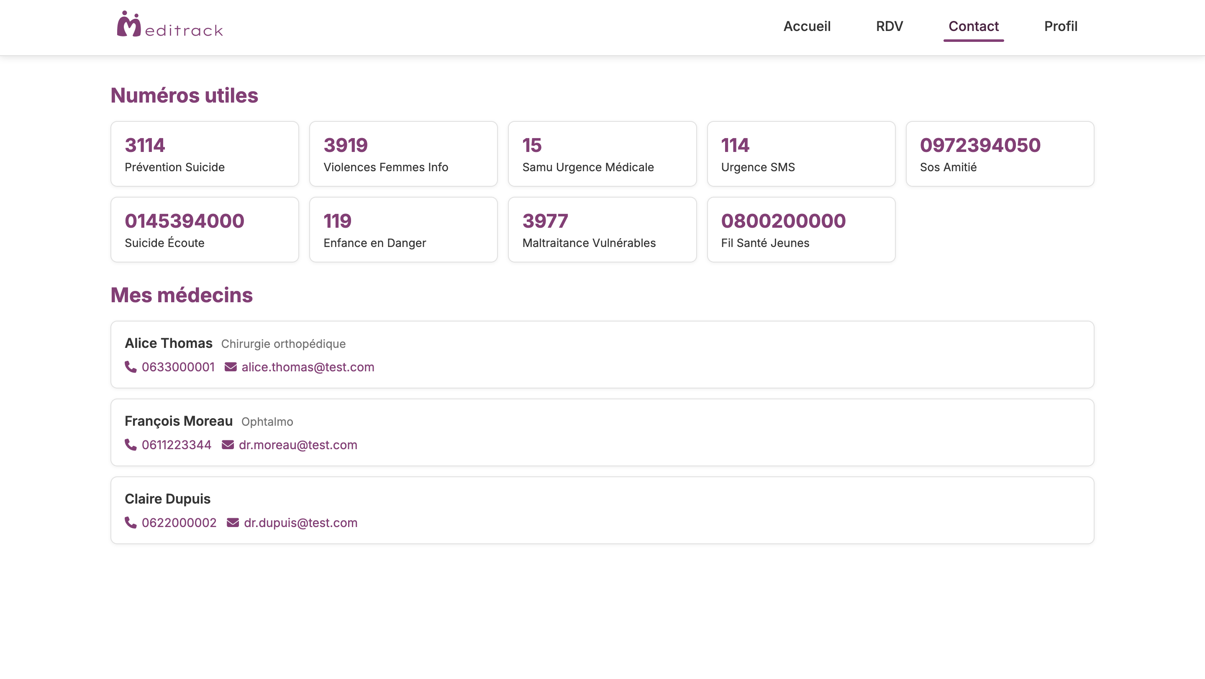The image size is (1205, 679).
Task: Select the Contact tab
Action: [974, 26]
